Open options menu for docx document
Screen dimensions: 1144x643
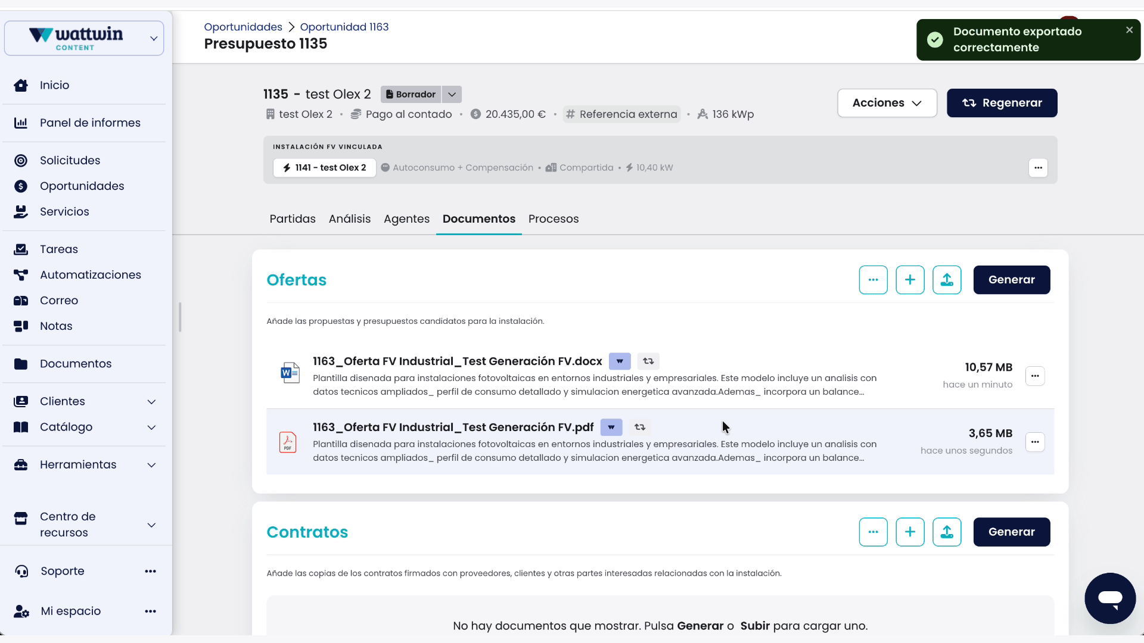pos(1035,376)
